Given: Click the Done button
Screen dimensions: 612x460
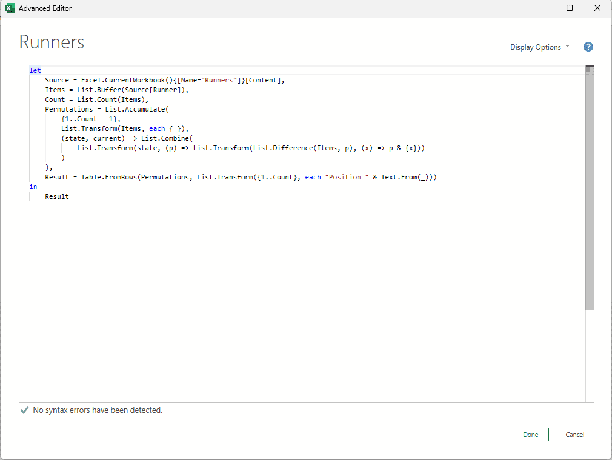Looking at the screenshot, I should (530, 435).
